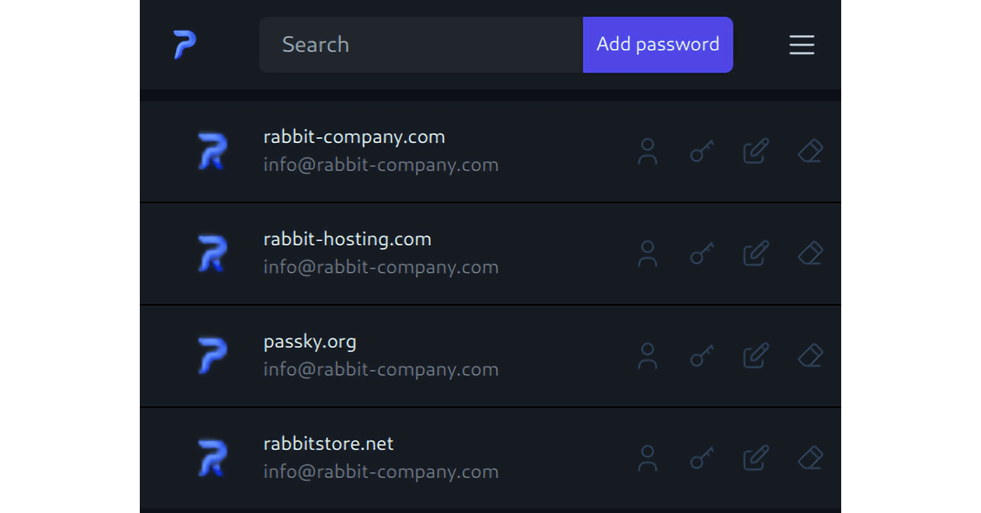Edit the rabbit-hosting.com password entry
981x513 pixels.
755,253
